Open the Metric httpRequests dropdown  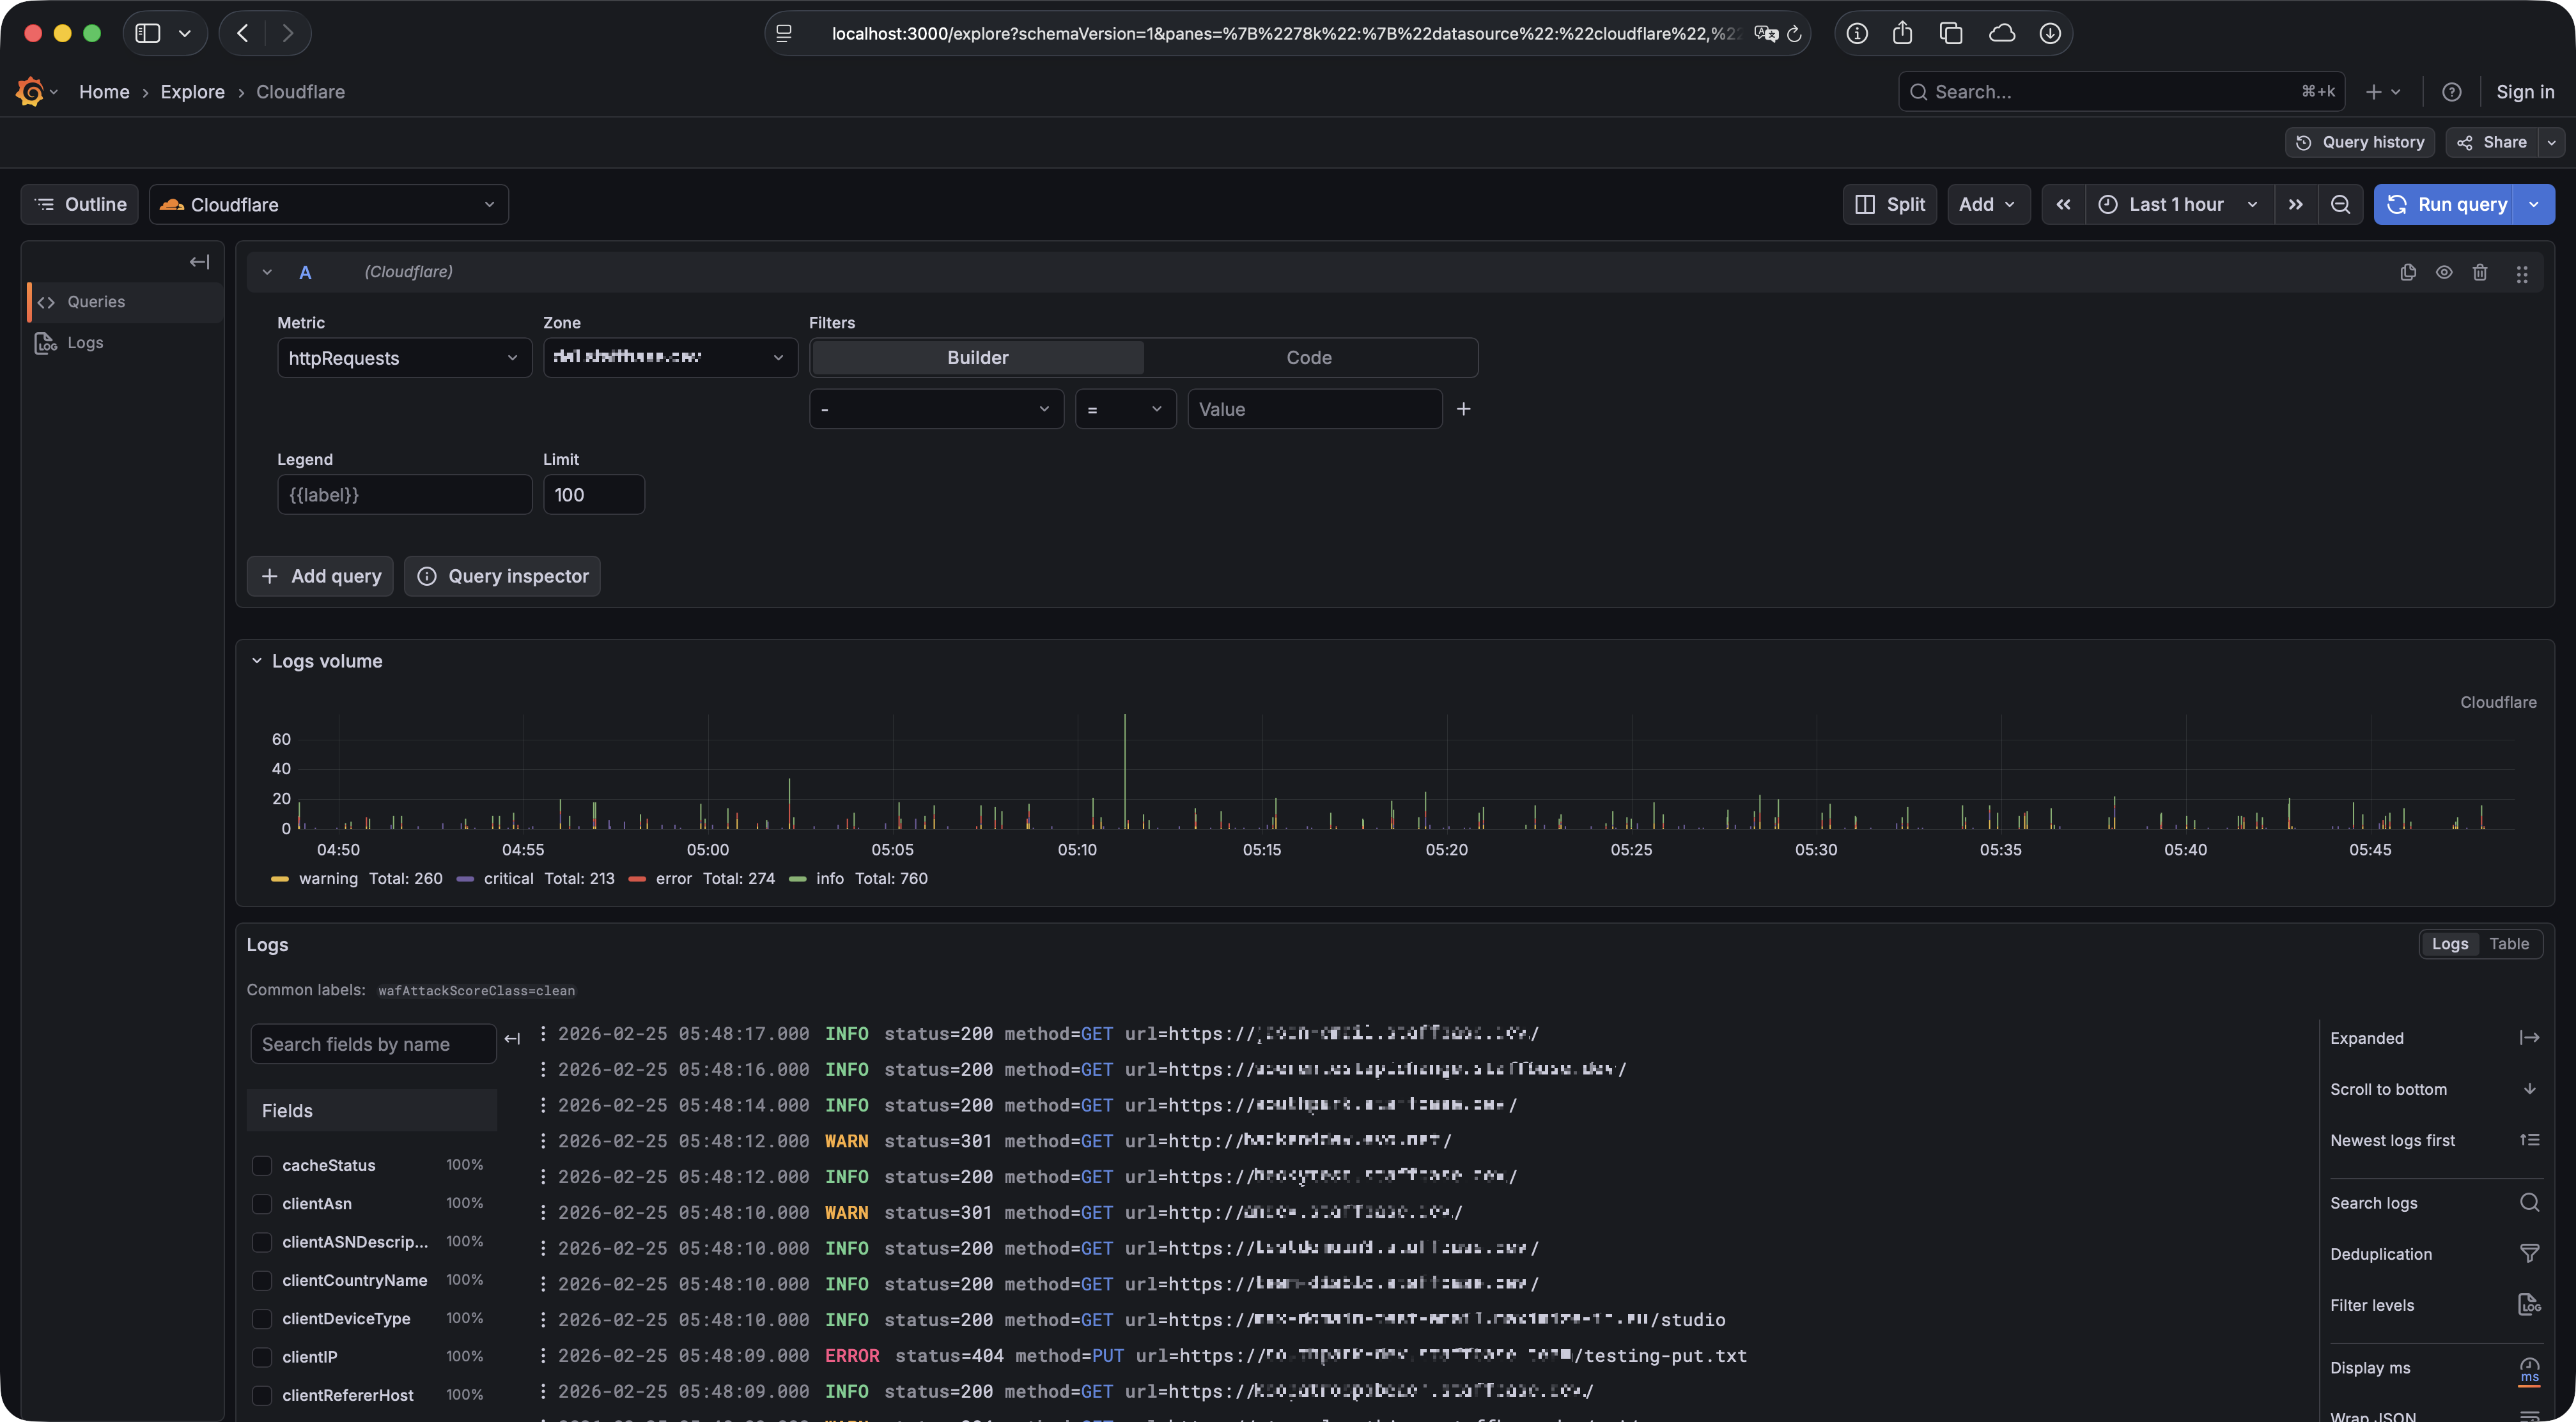click(404, 358)
